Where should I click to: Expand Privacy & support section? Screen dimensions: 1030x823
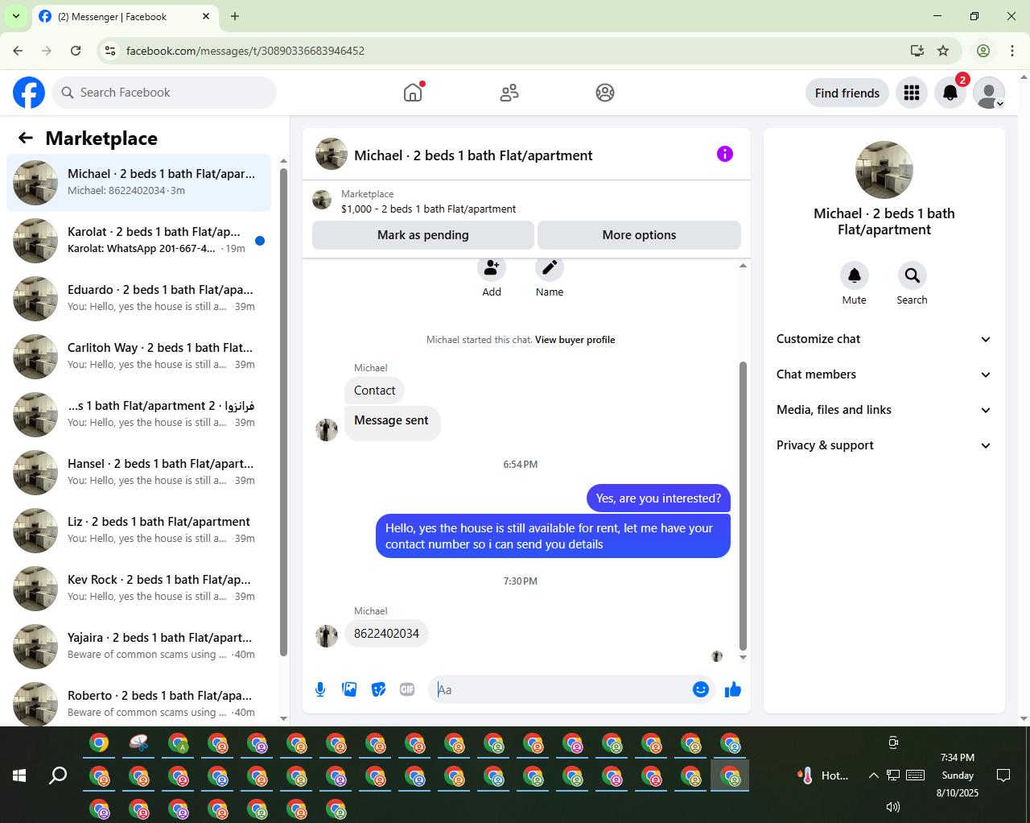[x=884, y=445]
